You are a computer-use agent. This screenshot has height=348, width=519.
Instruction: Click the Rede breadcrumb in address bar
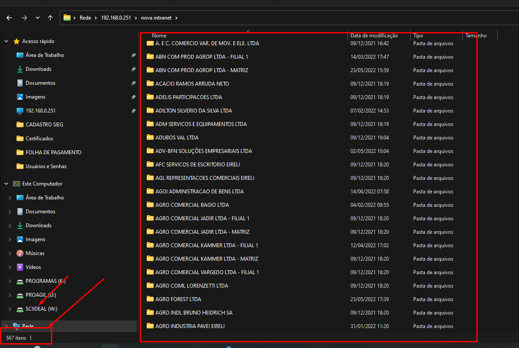coord(85,18)
